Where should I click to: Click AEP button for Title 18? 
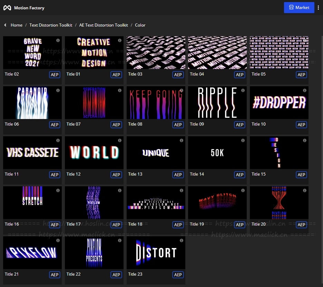178,225
